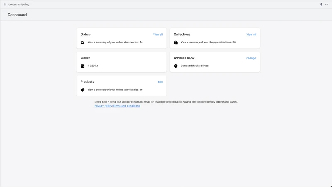Click the Orders card heading

(85, 34)
